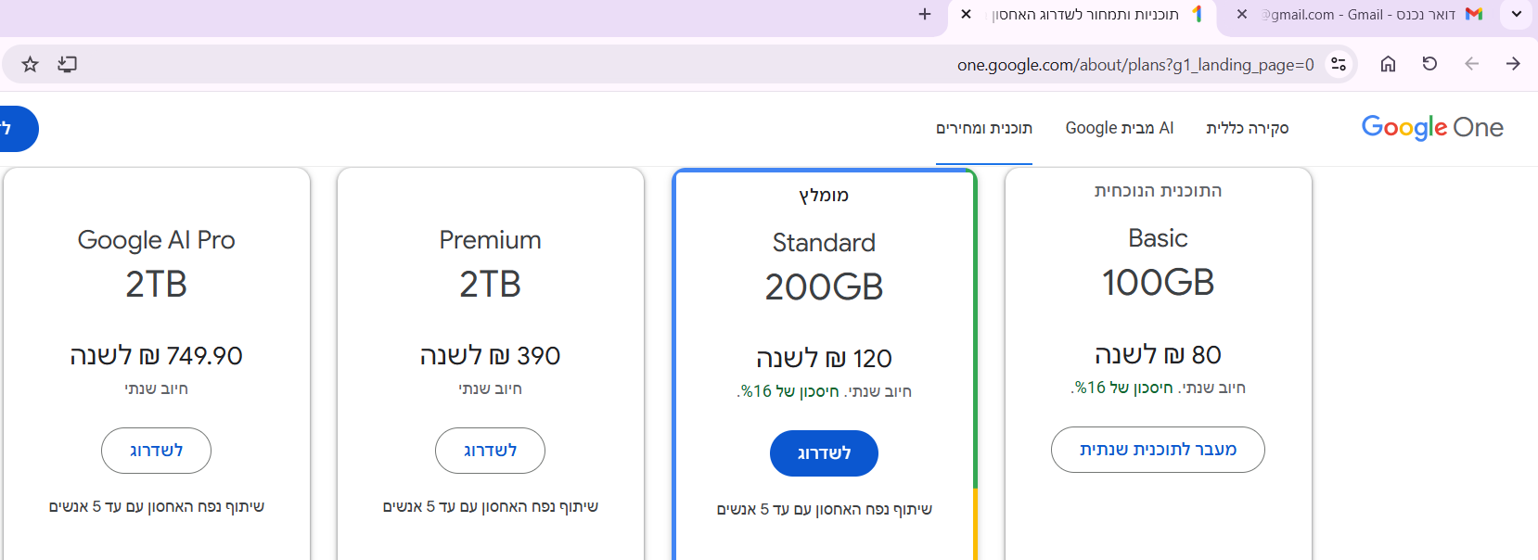Click the bookmark star icon
This screenshot has width=1538, height=560.
[31, 64]
